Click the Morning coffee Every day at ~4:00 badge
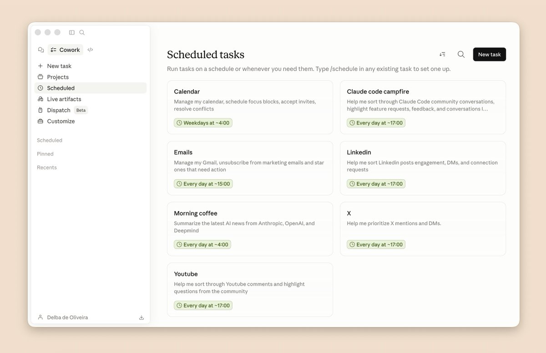Screen dimensions: 546x353 (202, 244)
